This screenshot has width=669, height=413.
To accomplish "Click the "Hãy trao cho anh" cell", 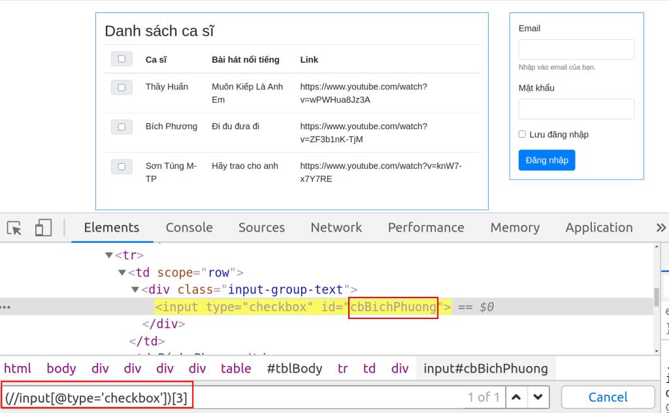I will pyautogui.click(x=245, y=166).
